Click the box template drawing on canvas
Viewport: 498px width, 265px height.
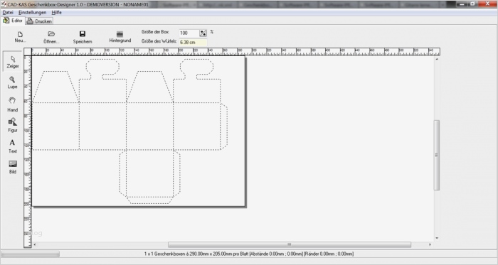(130, 131)
